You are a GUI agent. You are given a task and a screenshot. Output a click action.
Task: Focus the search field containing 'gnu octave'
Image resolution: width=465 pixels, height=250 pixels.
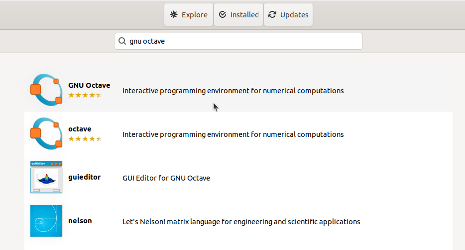(238, 41)
